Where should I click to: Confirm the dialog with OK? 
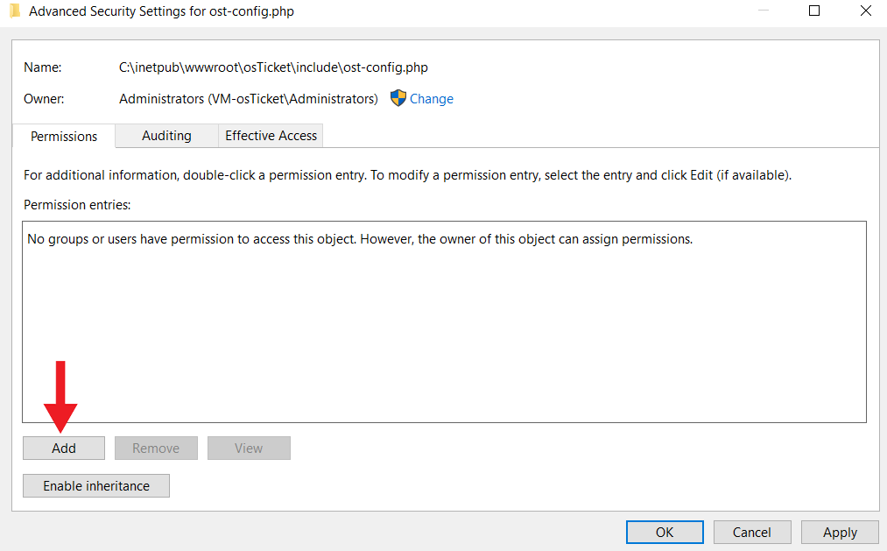(665, 533)
